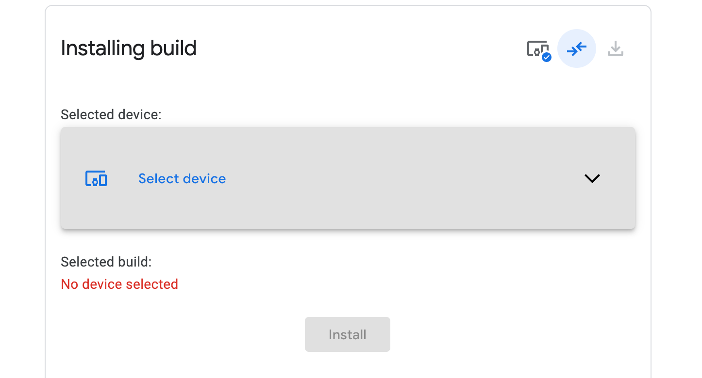Image resolution: width=702 pixels, height=378 pixels.
Task: Click the word "Select" in the device picker
Action: [159, 179]
